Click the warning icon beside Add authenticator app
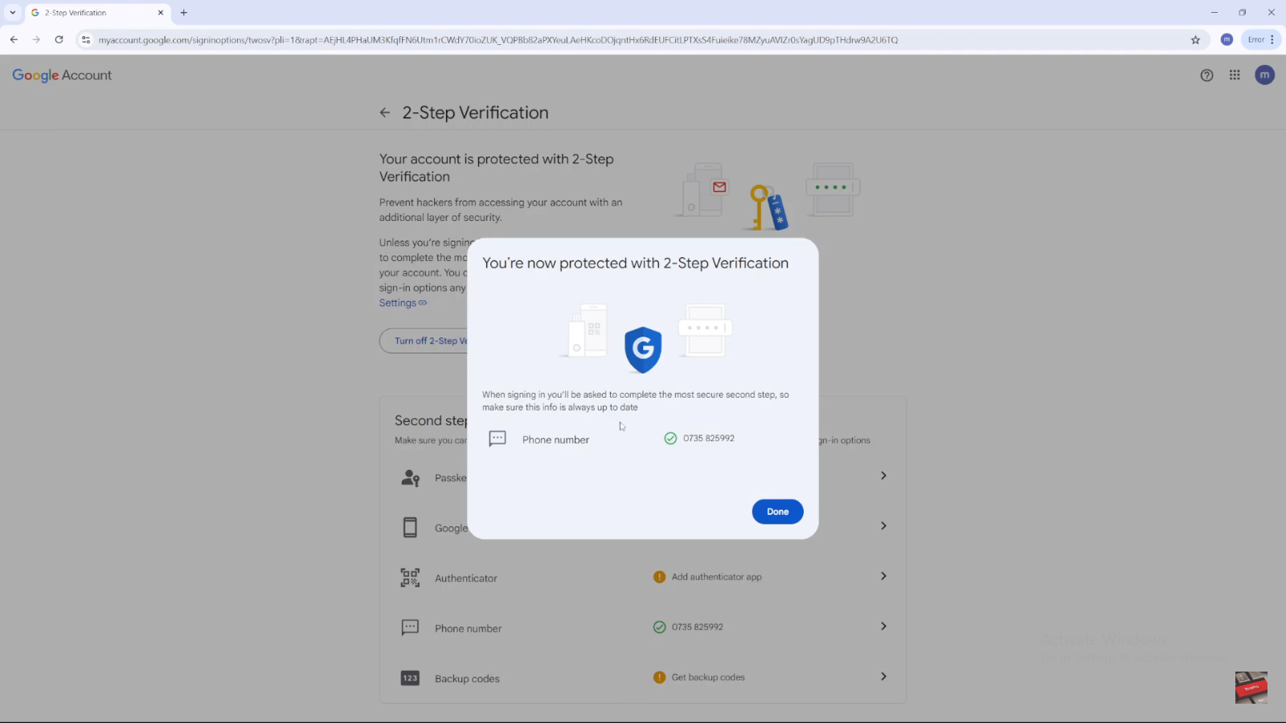The width and height of the screenshot is (1286, 723). (659, 577)
